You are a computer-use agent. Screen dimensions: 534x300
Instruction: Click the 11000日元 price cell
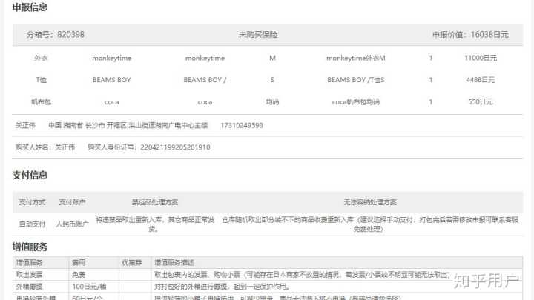click(480, 58)
